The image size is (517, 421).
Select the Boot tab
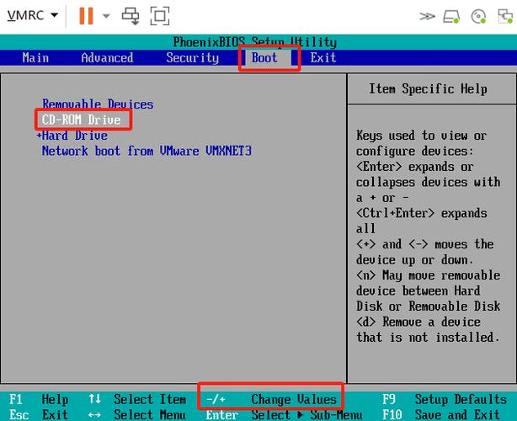coord(265,58)
